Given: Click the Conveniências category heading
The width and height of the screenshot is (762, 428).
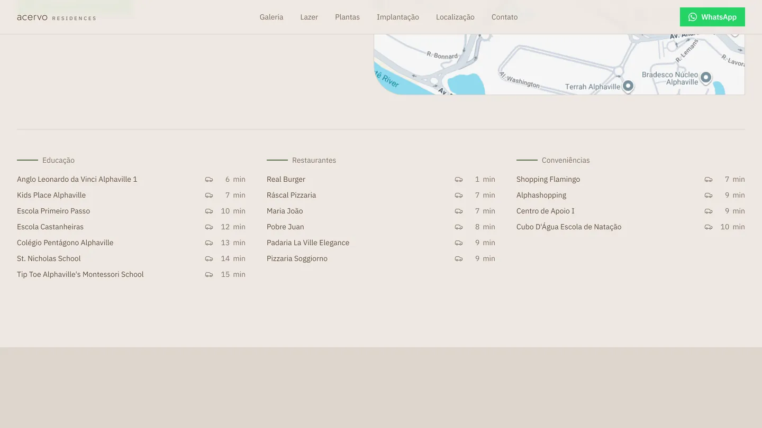Looking at the screenshot, I should click(566, 160).
